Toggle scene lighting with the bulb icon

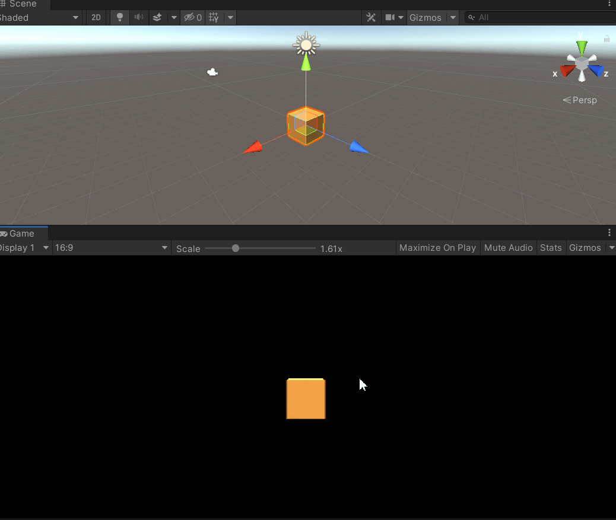pyautogui.click(x=120, y=17)
